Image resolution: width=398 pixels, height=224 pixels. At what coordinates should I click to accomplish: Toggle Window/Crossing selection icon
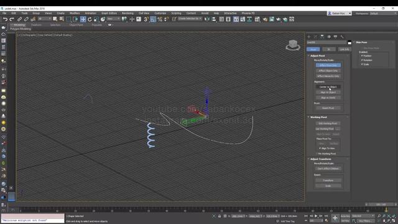coord(75,19)
